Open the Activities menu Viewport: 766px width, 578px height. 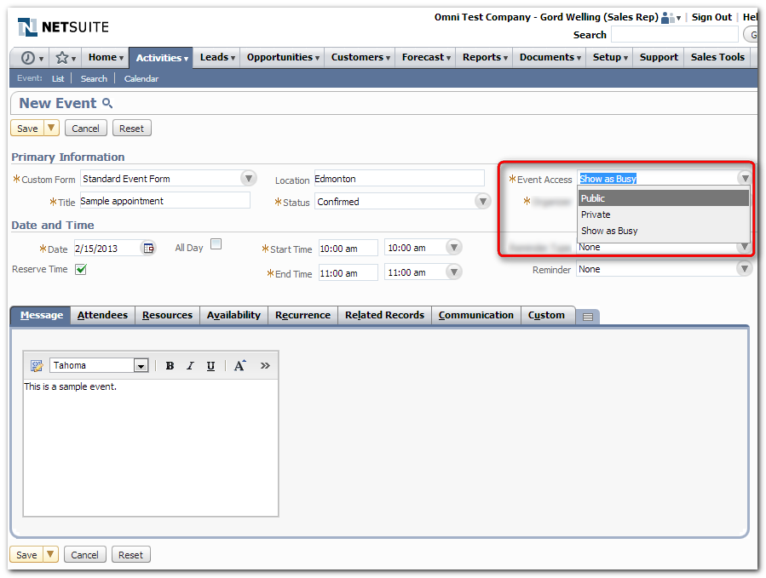pyautogui.click(x=161, y=58)
